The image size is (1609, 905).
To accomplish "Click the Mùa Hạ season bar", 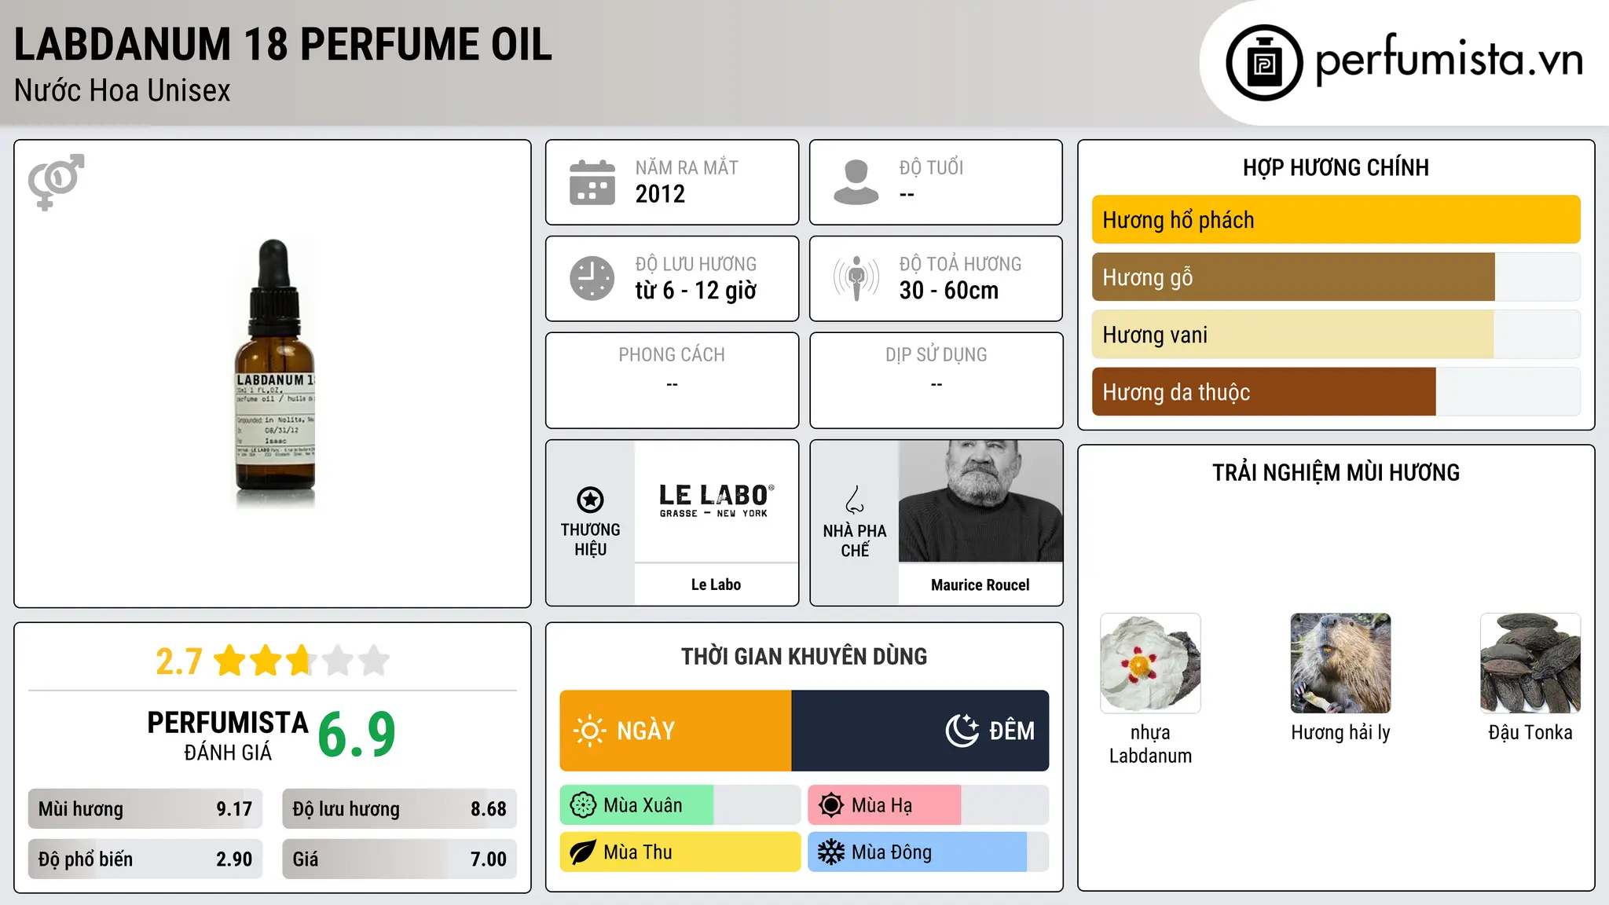I will point(928,805).
